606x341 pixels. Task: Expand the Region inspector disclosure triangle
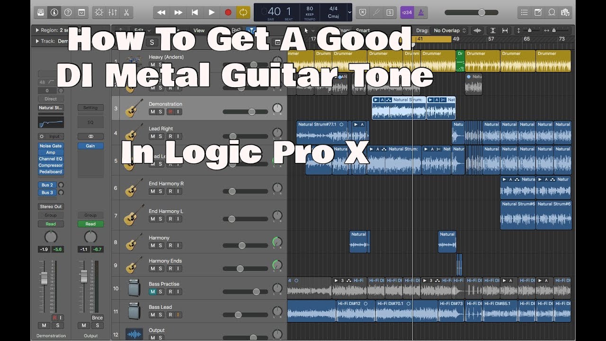point(37,30)
